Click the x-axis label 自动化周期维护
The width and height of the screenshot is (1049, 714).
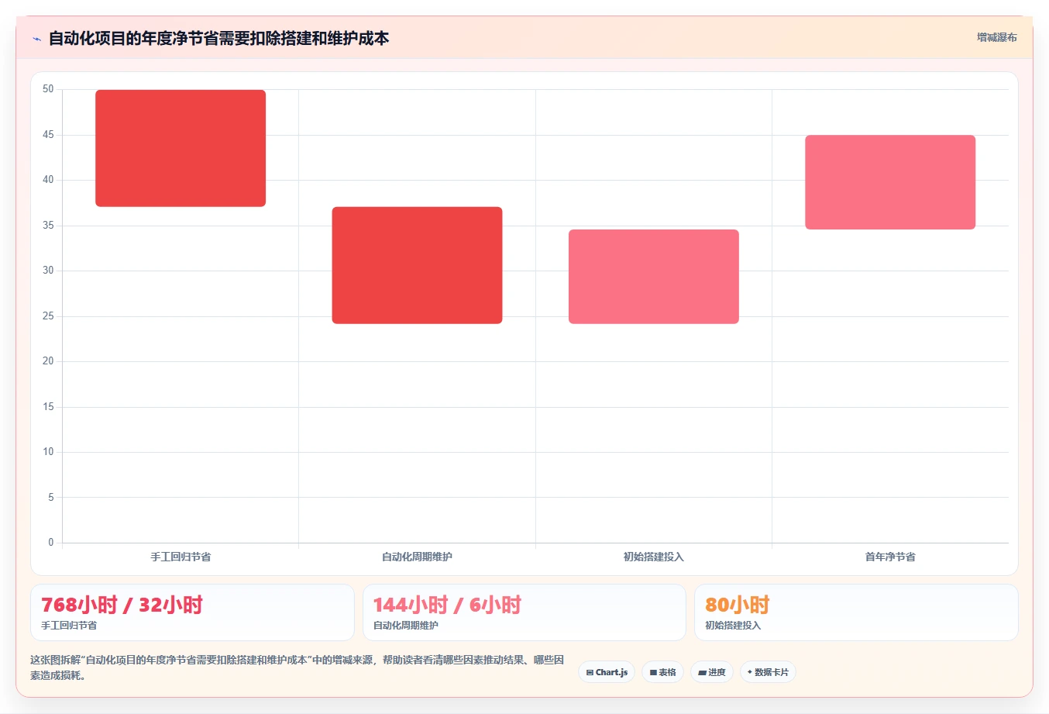pyautogui.click(x=417, y=557)
